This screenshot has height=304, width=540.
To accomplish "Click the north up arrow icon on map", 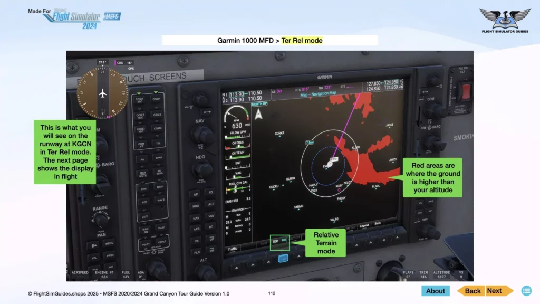I will (258, 115).
